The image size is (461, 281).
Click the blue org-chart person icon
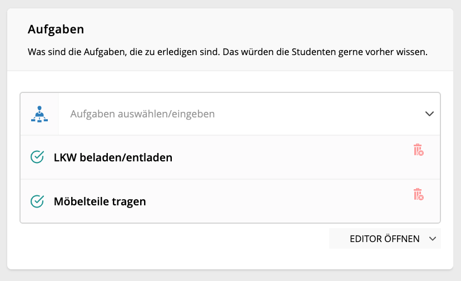(39, 114)
